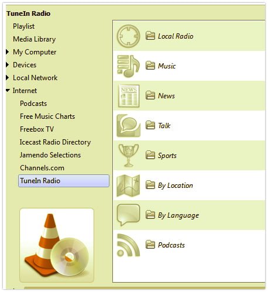Select Playlist in the sidebar
The height and width of the screenshot is (292, 268).
(23, 26)
